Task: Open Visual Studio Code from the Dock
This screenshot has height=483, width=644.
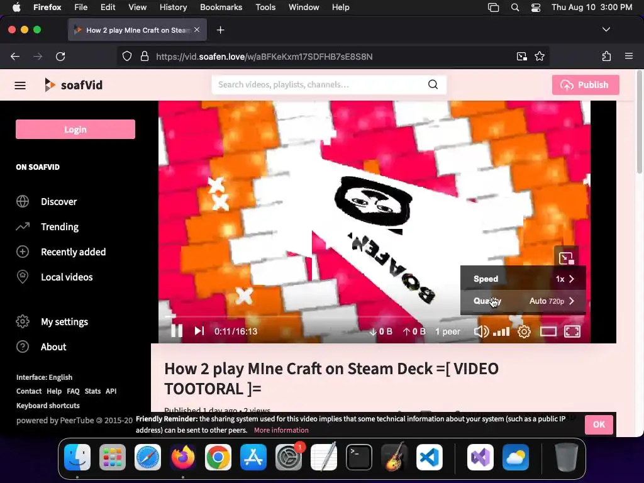Action: point(429,458)
